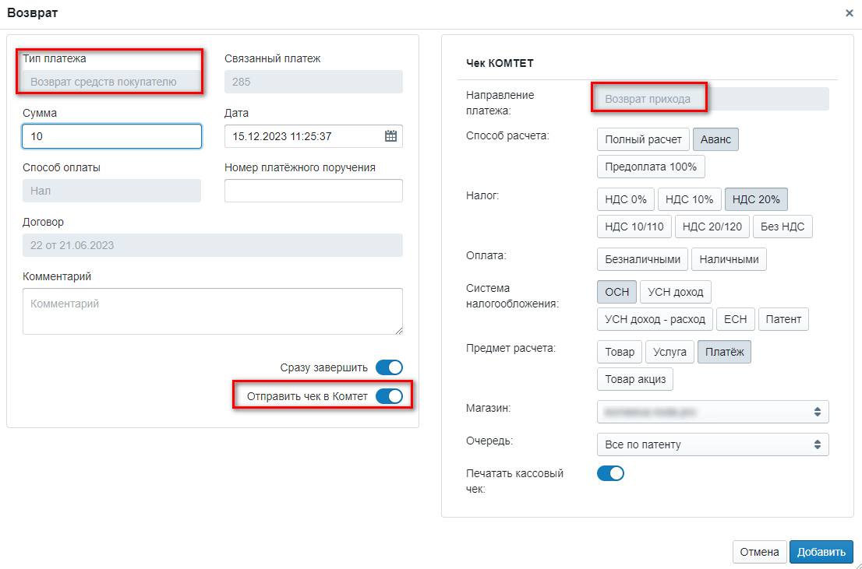This screenshot has height=569, width=862.
Task: Choose the Без НДС tax option
Action: (783, 227)
